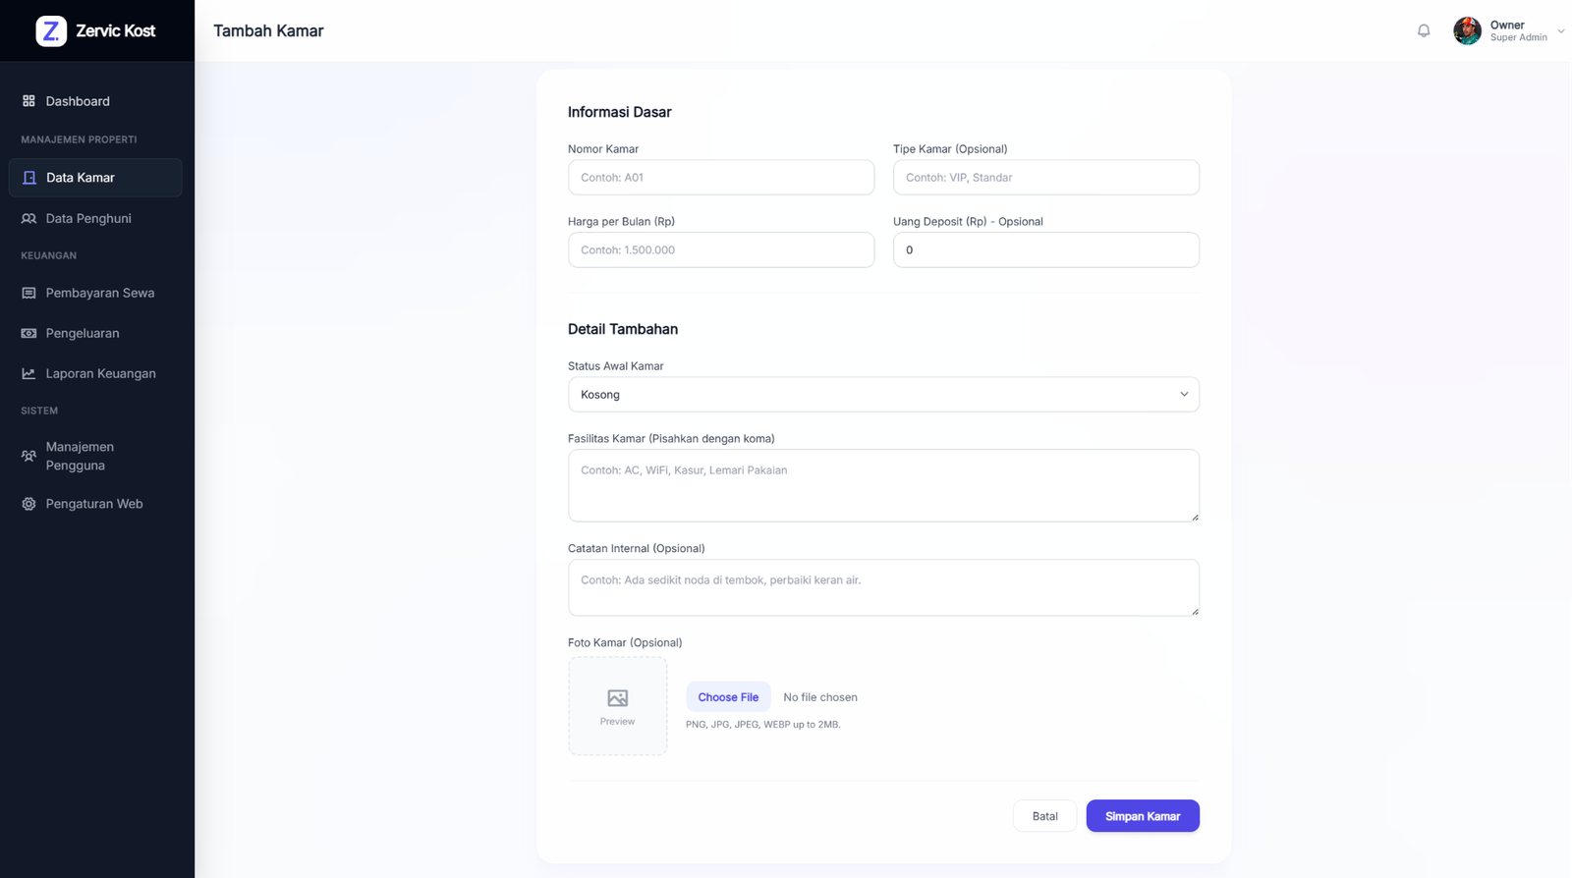Open the Data Kamar menu item

(95, 178)
